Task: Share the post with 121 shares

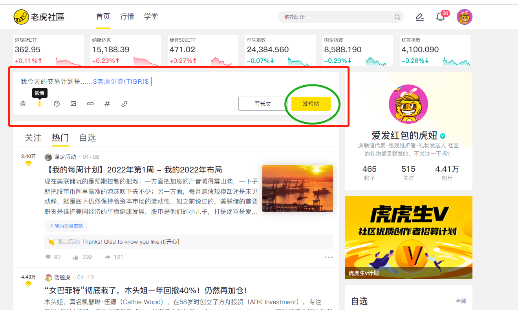Action: pos(107,257)
